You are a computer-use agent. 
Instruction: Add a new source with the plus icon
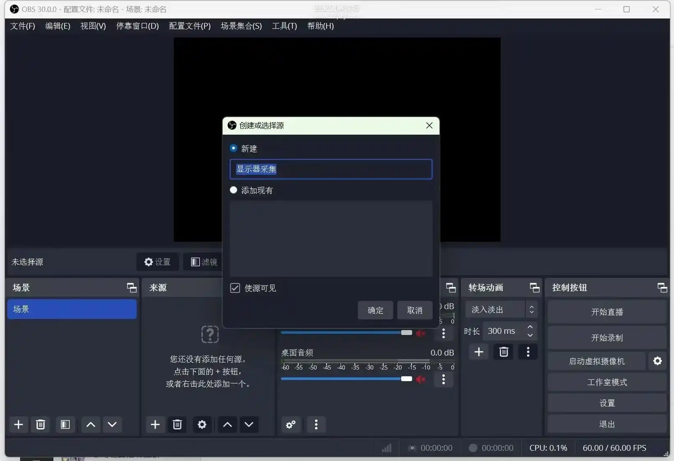point(155,424)
